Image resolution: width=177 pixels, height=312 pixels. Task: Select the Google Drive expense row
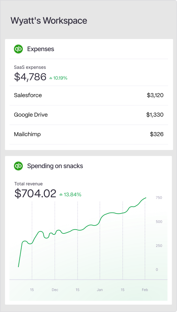(89, 115)
